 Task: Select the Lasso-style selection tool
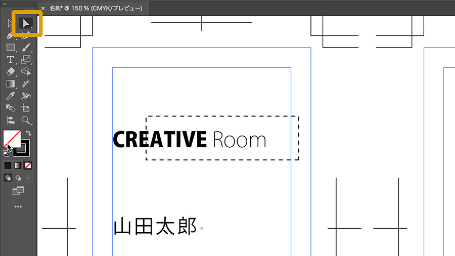coord(26,72)
